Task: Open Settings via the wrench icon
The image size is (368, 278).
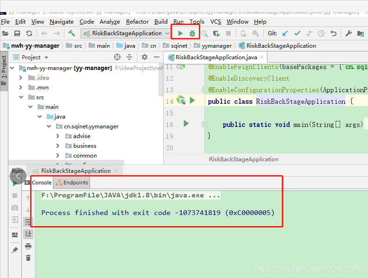Action: tap(349, 33)
